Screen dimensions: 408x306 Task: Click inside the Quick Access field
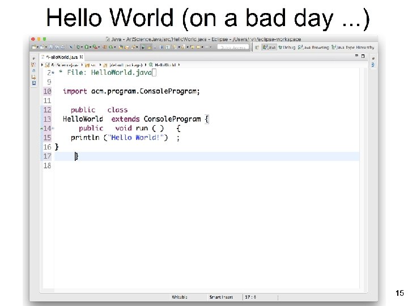coord(233,48)
